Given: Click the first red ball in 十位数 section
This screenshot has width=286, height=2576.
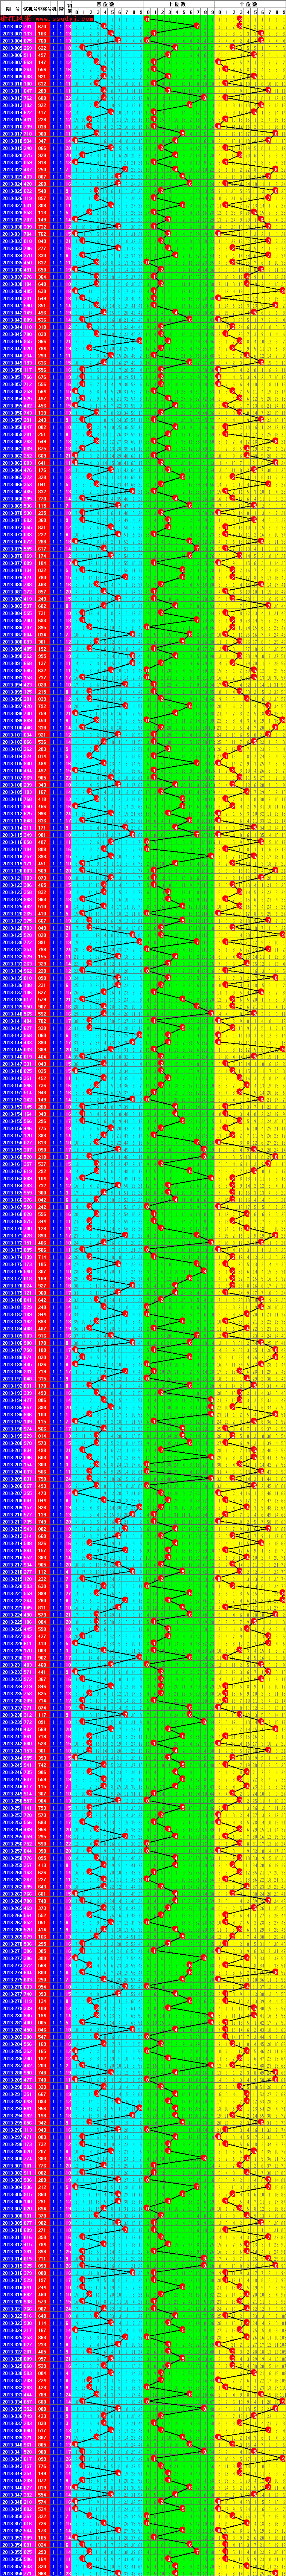Looking at the screenshot, I should (147, 19).
